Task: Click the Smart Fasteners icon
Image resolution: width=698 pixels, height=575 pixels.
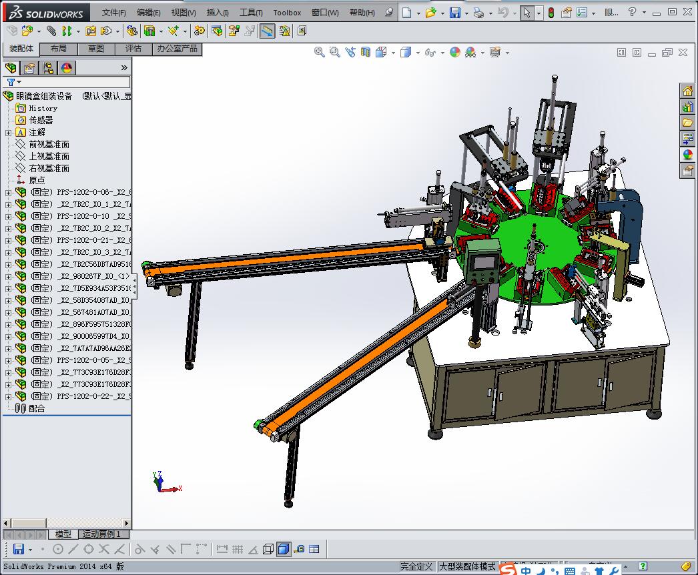Action: [91, 31]
